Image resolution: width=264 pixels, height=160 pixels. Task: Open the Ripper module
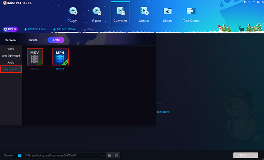tap(97, 14)
